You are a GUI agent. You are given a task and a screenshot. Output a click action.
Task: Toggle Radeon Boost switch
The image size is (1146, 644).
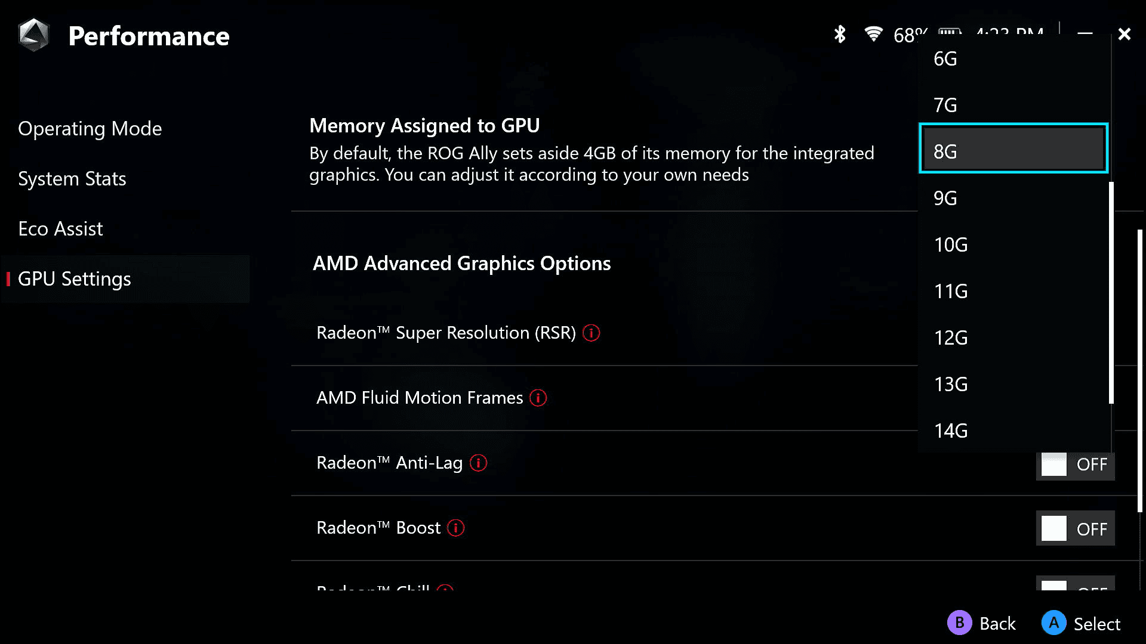(1075, 528)
